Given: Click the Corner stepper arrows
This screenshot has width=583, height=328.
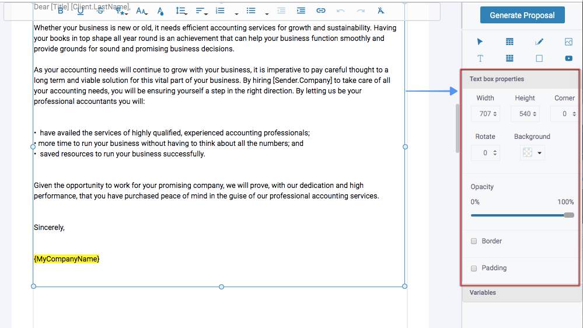Looking at the screenshot, I should pos(574,114).
